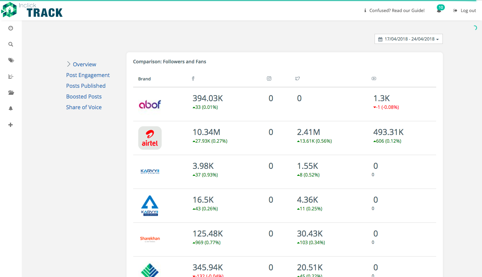The height and width of the screenshot is (277, 482).
Task: Click abof YouTube value 1.3K
Action: (x=382, y=98)
